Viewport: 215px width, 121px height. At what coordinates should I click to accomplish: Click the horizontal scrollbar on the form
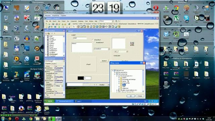tap(121, 51)
